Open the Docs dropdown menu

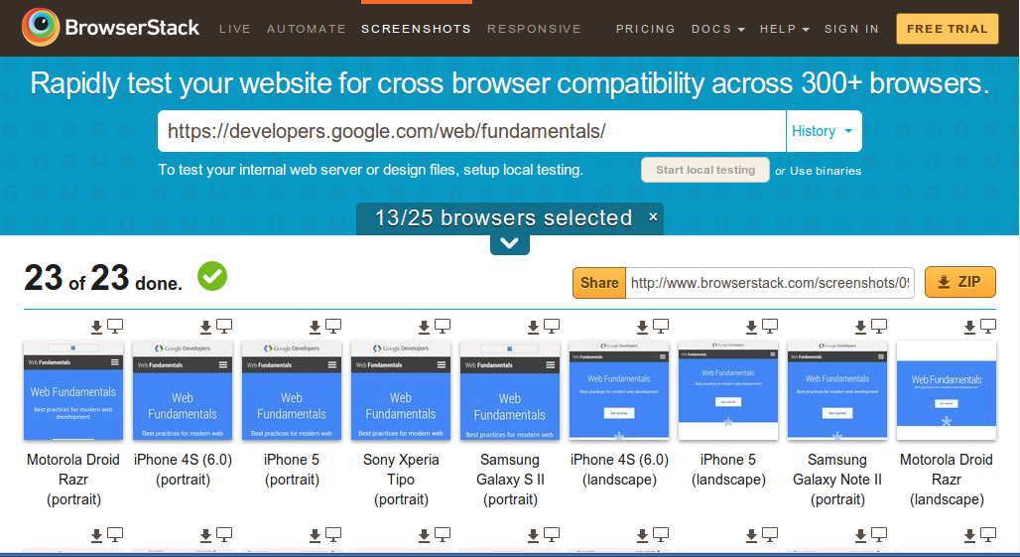point(717,29)
